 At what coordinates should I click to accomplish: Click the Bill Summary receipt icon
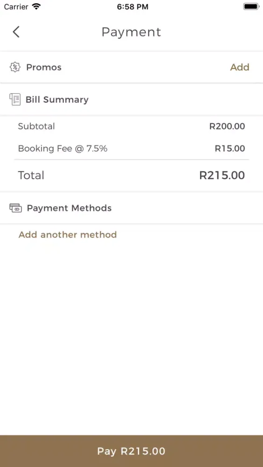click(x=15, y=99)
